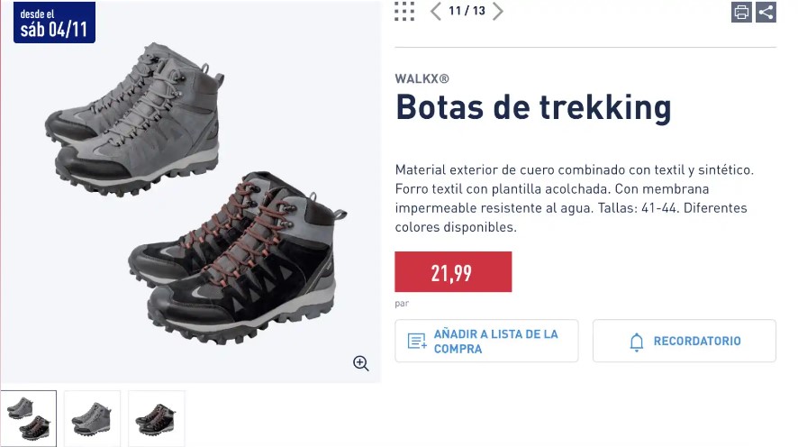Viewport: 798px width, 447px height.
Task: Zoom the product image with magnifier
Action: pyautogui.click(x=361, y=363)
